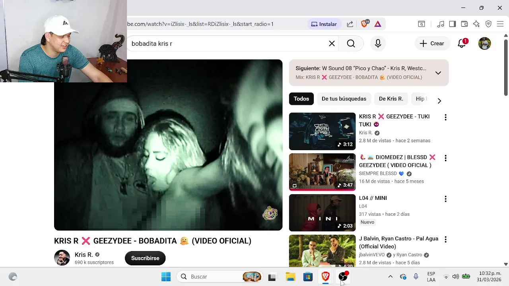
Task: Open Task View on the taskbar
Action: click(272, 277)
